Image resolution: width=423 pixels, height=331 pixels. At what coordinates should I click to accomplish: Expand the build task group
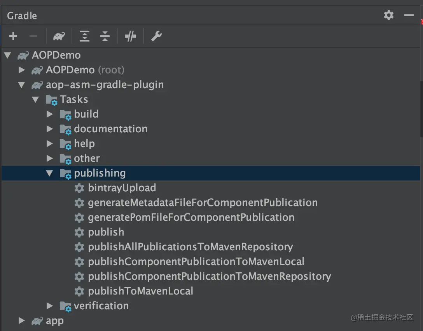pos(49,114)
